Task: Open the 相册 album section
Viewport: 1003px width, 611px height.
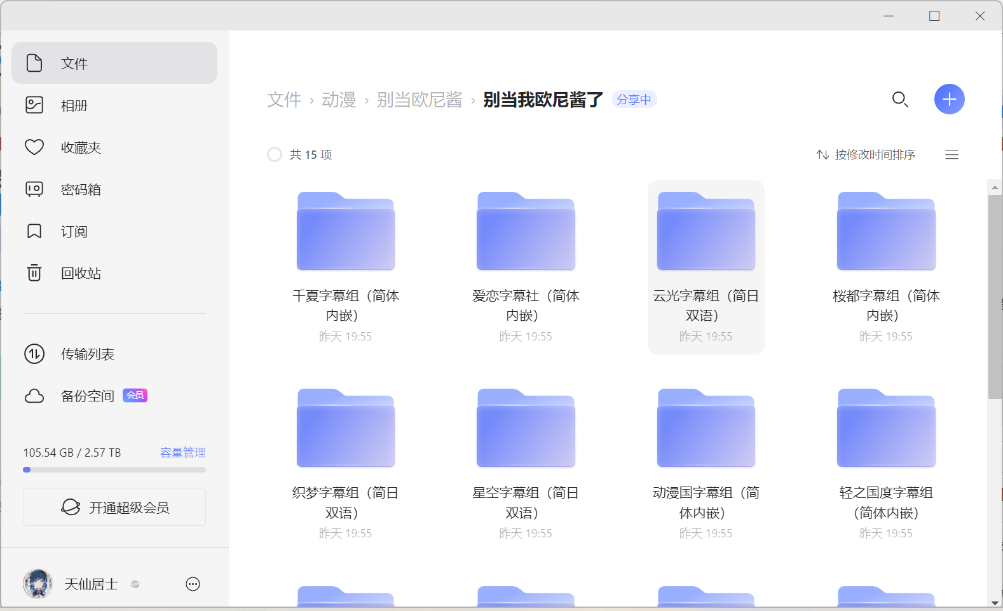Action: click(114, 105)
